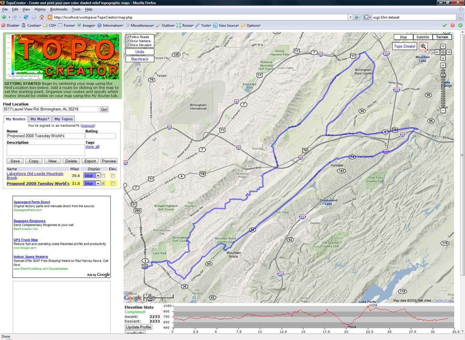Click the zoom-to-area magnifier icon on map
The height and width of the screenshot is (340, 465).
pos(423,46)
